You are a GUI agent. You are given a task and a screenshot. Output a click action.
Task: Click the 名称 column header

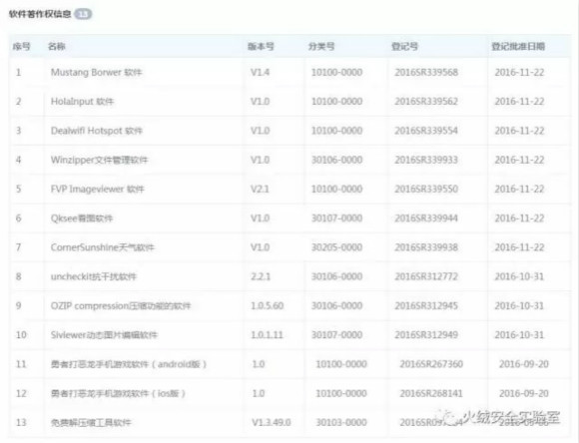click(x=57, y=47)
